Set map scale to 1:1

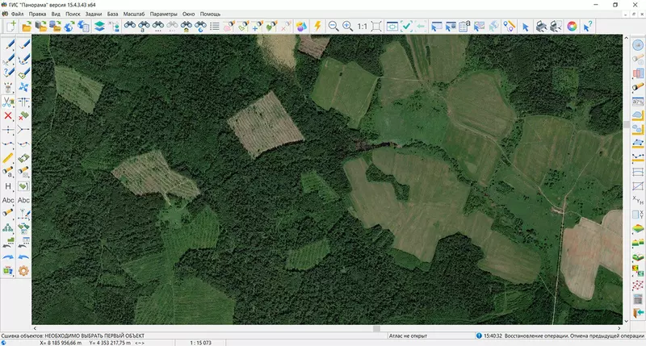click(x=363, y=27)
